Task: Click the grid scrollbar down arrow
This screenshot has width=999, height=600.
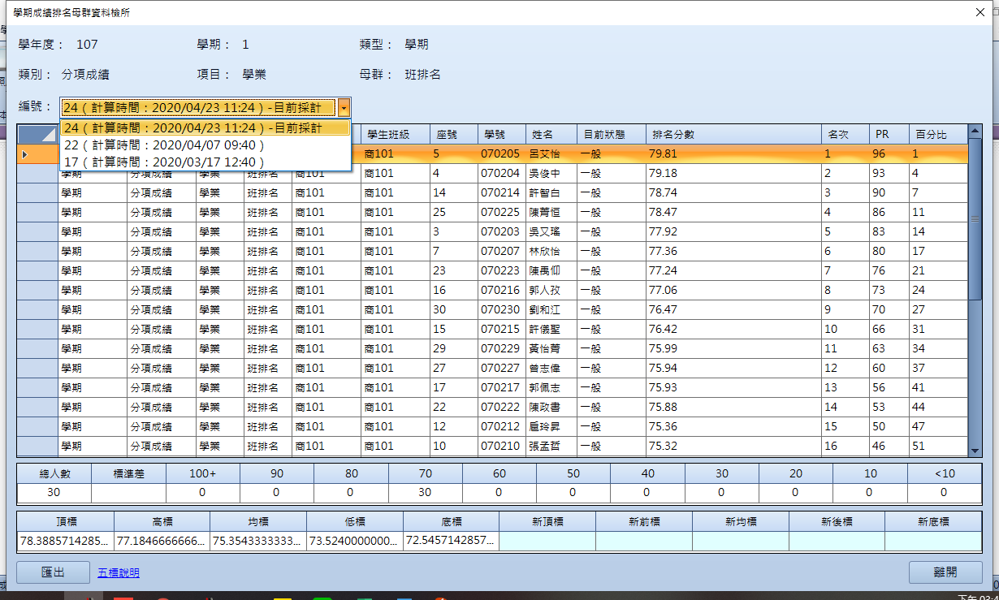Action: pyautogui.click(x=975, y=451)
